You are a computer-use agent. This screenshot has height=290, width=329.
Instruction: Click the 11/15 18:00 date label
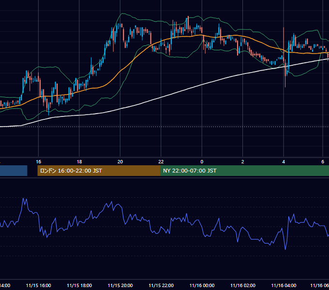tap(79, 285)
